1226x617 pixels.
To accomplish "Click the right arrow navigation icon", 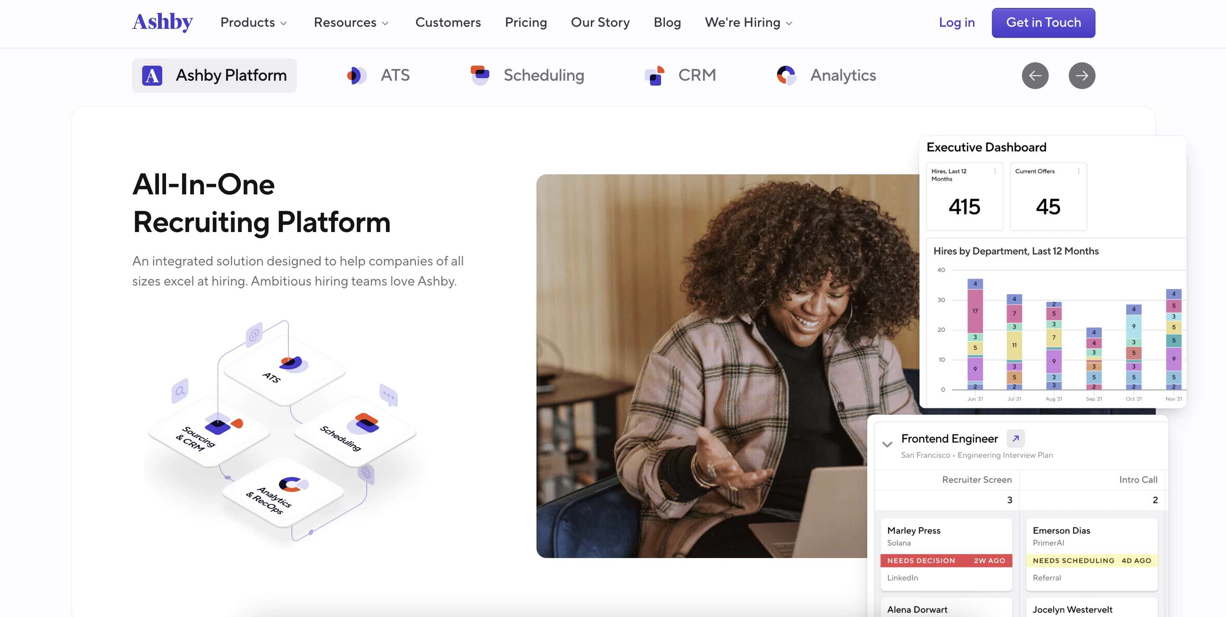I will [x=1082, y=76].
